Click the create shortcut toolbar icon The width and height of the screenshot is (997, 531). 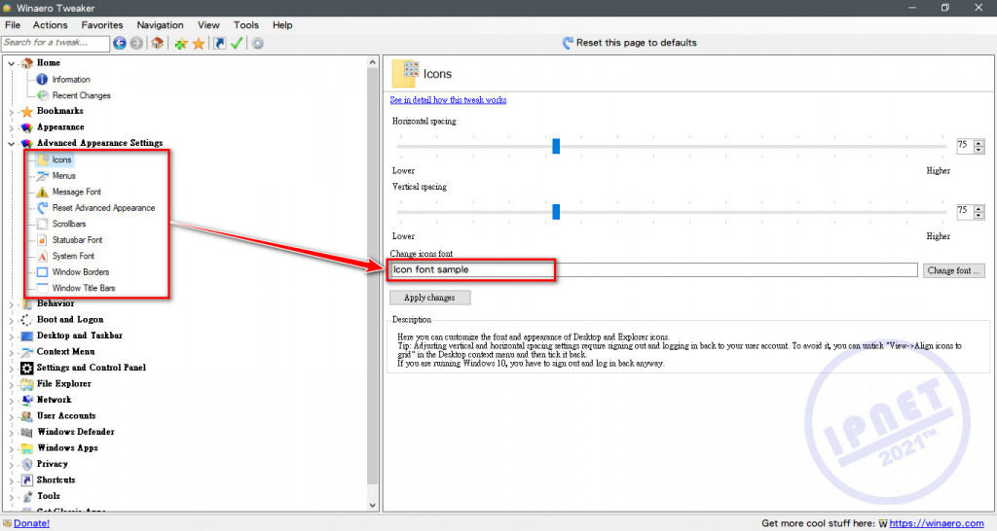click(x=219, y=43)
